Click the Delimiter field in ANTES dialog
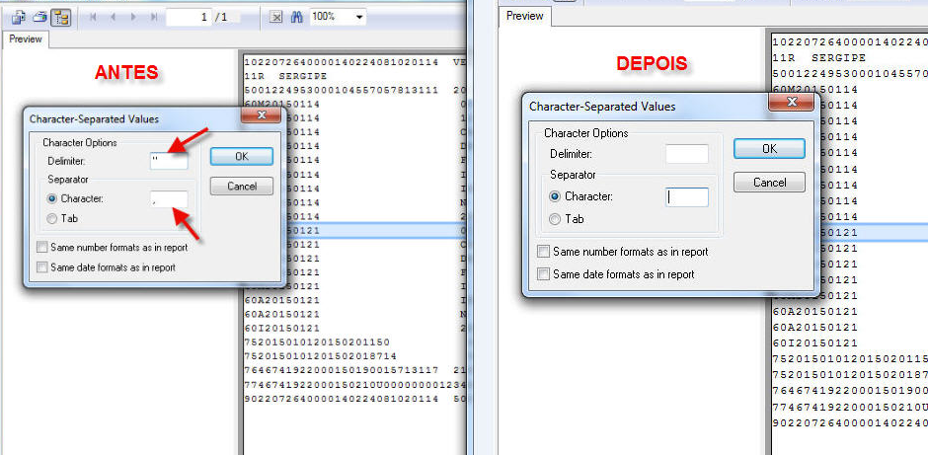This screenshot has width=928, height=455. click(168, 160)
